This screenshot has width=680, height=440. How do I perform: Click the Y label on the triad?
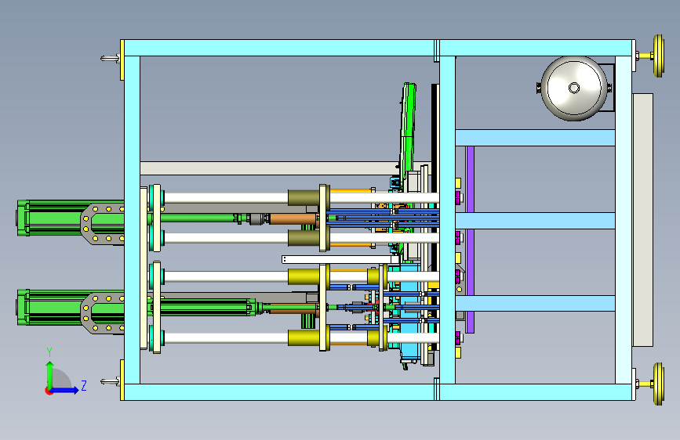(49, 352)
